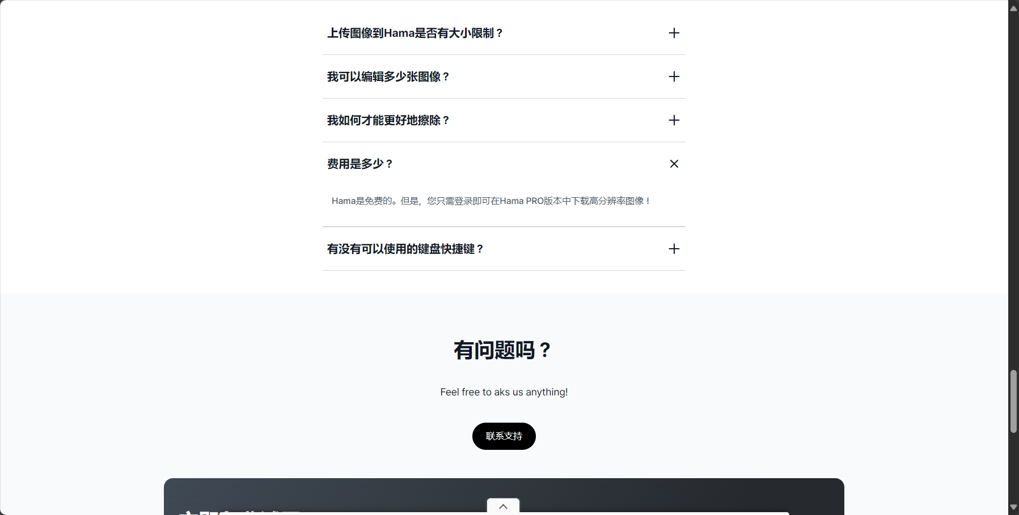Click the plus icon next to 上传图像到Hama

pyautogui.click(x=674, y=33)
